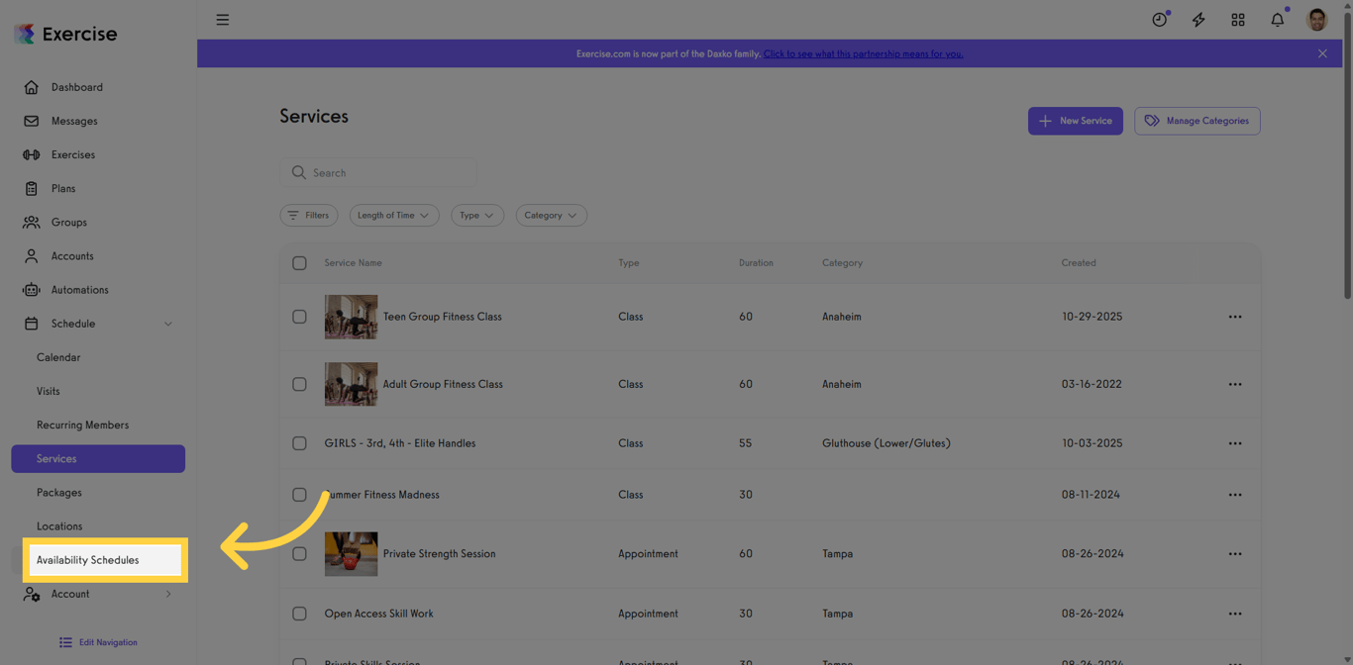
Task: Click the Plans clipboard icon
Action: click(32, 188)
